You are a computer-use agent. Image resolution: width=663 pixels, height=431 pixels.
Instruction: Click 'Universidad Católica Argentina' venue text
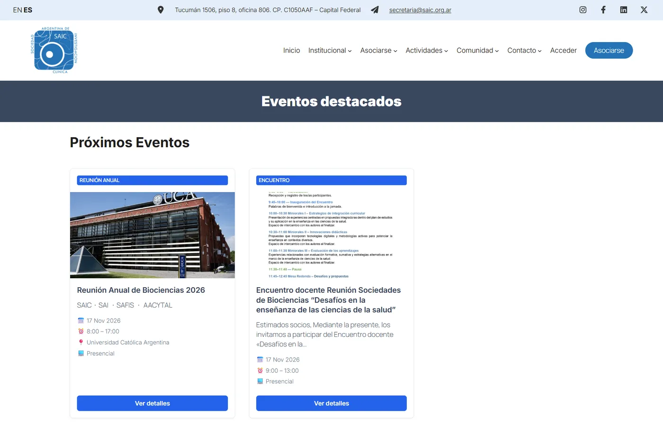pyautogui.click(x=128, y=343)
